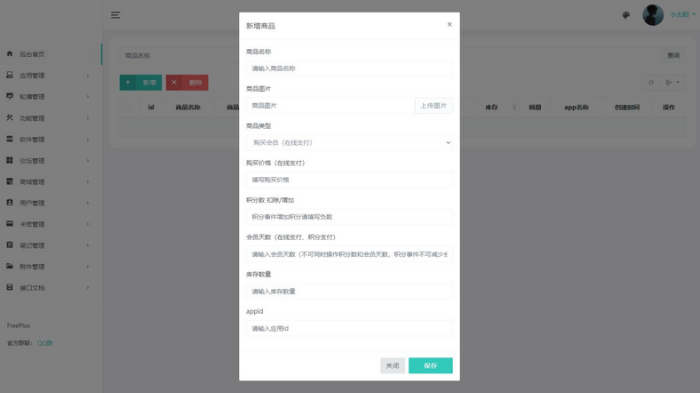Expand 用户管理 chevron arrow
Viewport: 700px width, 393px height.
[x=88, y=203]
